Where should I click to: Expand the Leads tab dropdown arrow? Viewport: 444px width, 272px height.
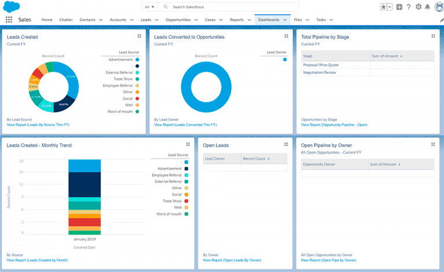(157, 20)
